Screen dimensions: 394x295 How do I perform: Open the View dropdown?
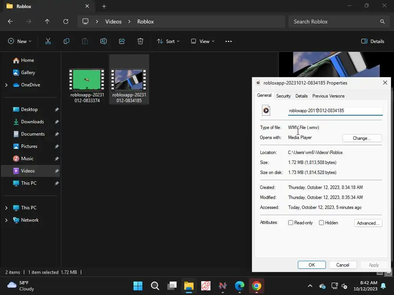[202, 41]
